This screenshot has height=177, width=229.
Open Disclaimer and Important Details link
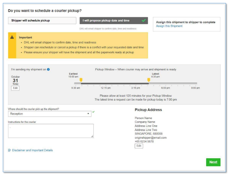coord(32,150)
